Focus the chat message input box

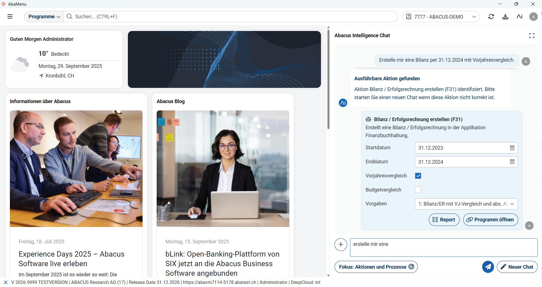click(x=444, y=248)
